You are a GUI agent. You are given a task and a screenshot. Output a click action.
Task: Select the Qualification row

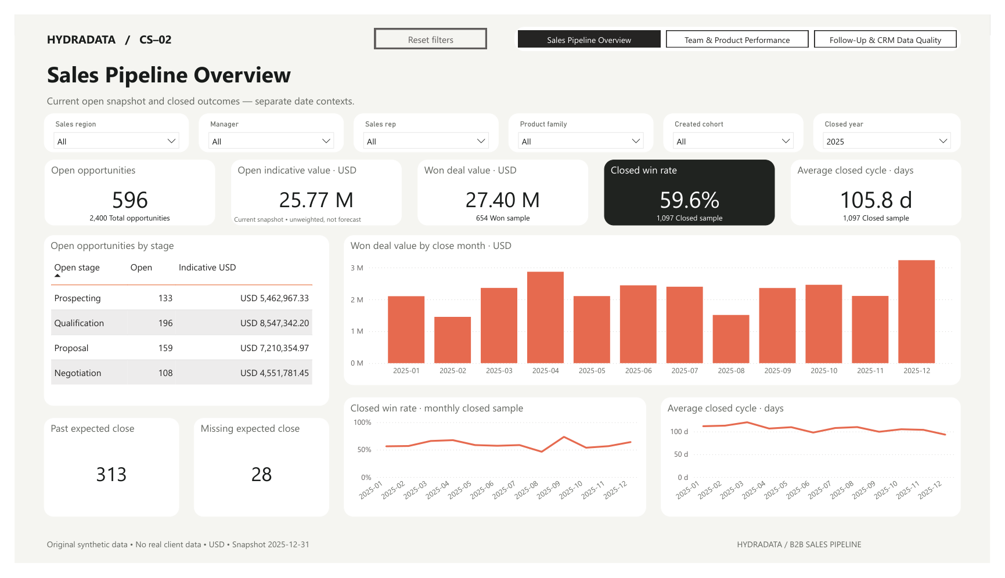point(182,323)
